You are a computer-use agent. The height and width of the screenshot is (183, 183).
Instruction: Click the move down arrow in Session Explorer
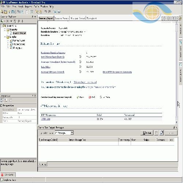pos(23,21)
